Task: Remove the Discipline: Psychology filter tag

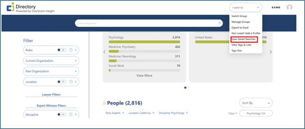Action: (x=187, y=113)
